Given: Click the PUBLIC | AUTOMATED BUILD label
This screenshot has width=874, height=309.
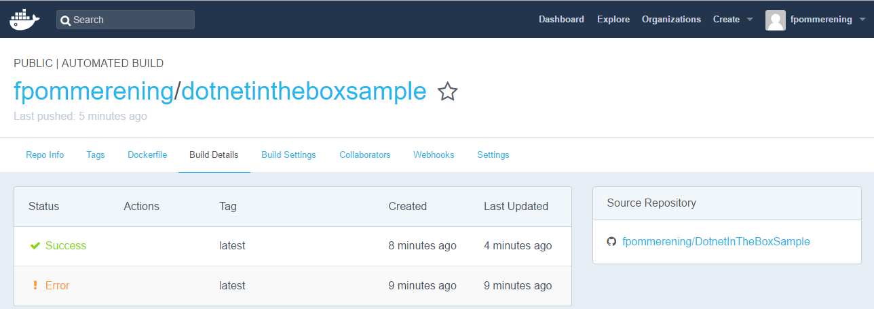Looking at the screenshot, I should [x=88, y=64].
